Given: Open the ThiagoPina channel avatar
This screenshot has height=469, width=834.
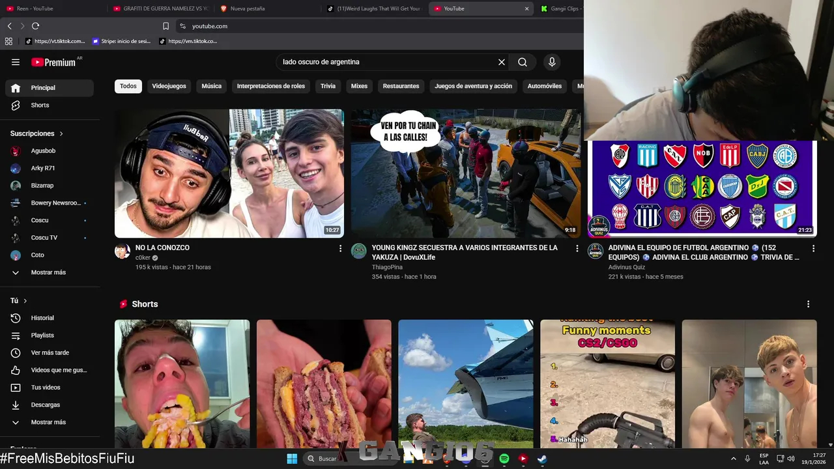Looking at the screenshot, I should (359, 251).
